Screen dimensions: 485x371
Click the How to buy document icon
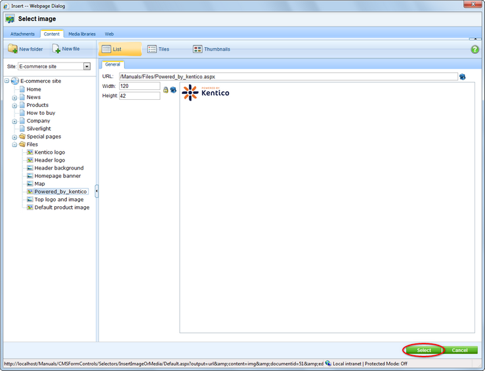22,113
